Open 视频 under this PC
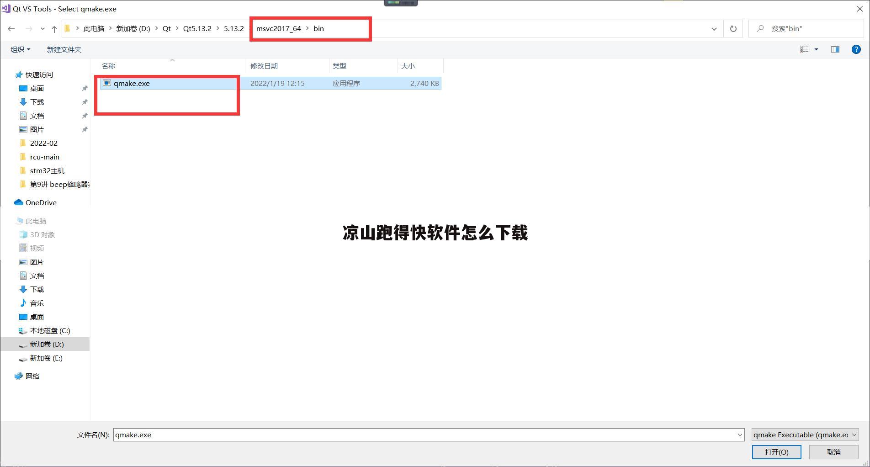This screenshot has width=870, height=467. [37, 248]
